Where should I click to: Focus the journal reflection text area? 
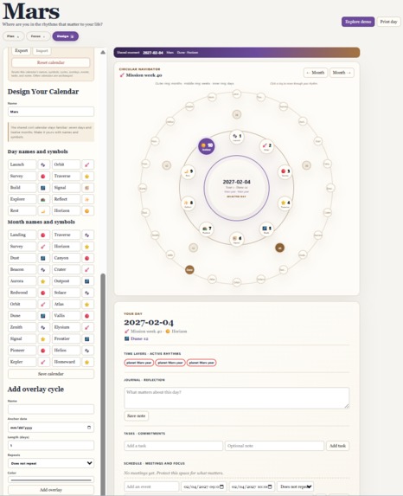point(237,398)
